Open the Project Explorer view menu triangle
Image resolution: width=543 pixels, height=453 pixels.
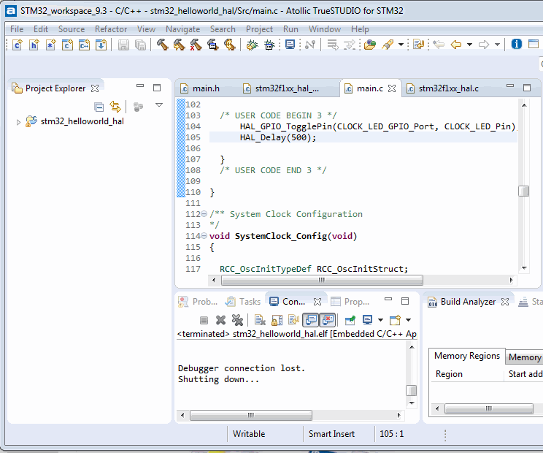[x=159, y=105]
